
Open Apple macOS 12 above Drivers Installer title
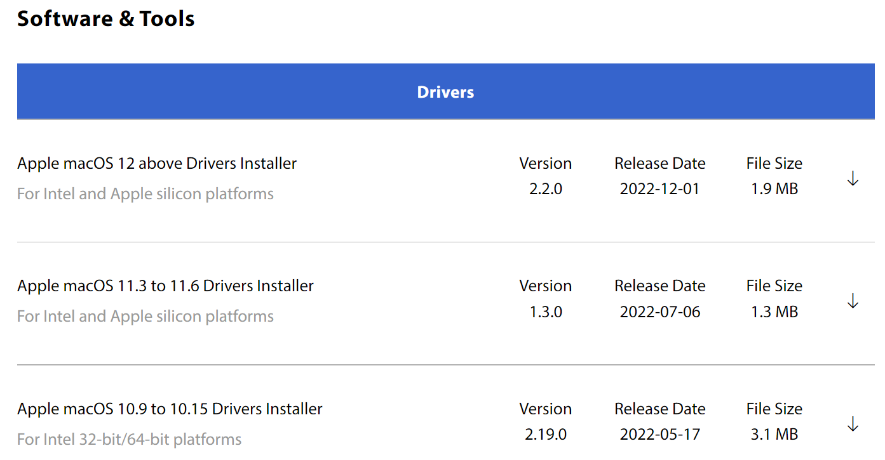coord(157,163)
